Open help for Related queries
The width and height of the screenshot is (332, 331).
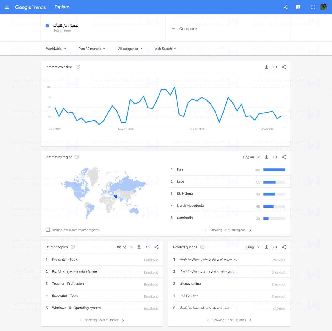(202, 247)
